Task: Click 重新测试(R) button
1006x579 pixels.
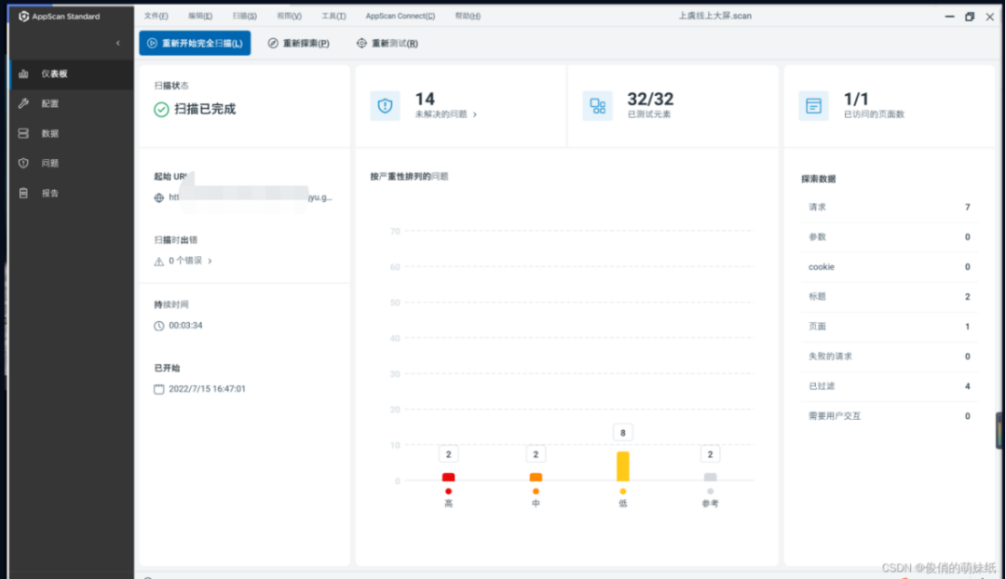Action: (x=387, y=43)
